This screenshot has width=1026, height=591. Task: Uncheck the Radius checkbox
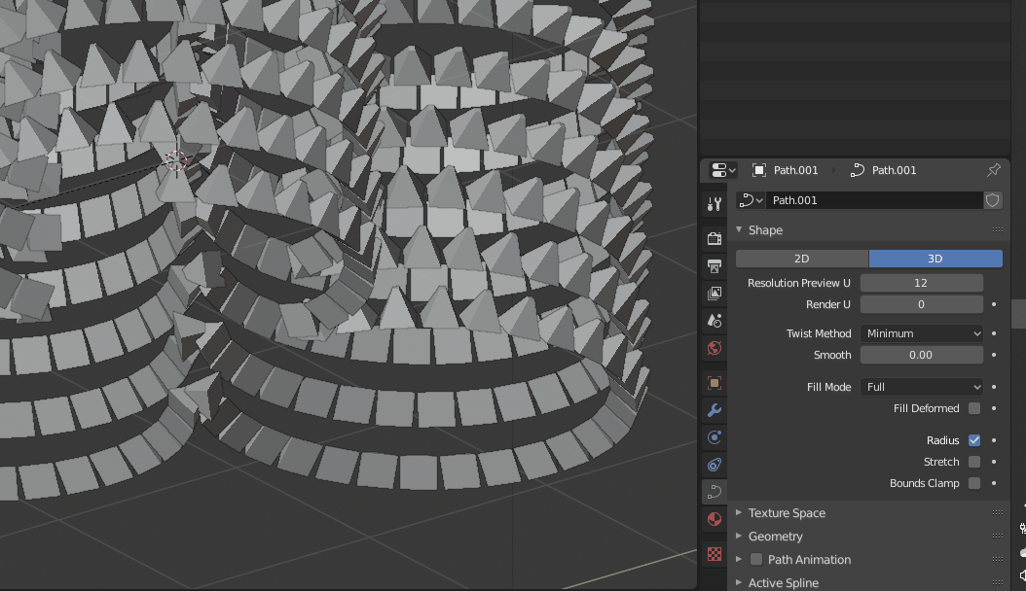tap(974, 440)
